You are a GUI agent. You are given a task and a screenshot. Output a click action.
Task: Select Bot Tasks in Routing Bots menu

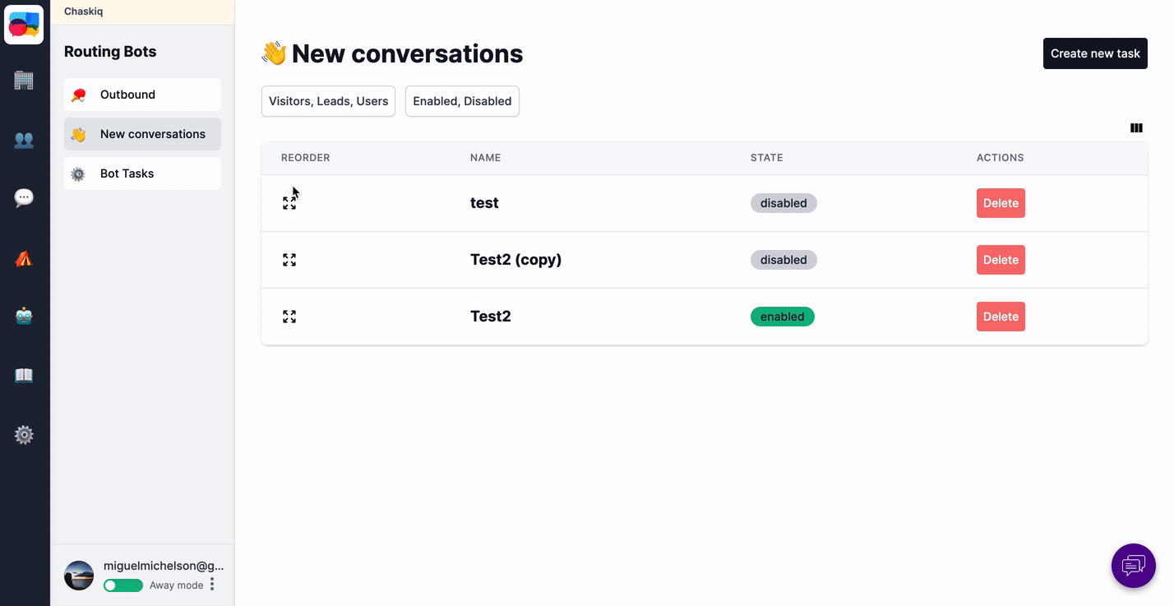[142, 173]
